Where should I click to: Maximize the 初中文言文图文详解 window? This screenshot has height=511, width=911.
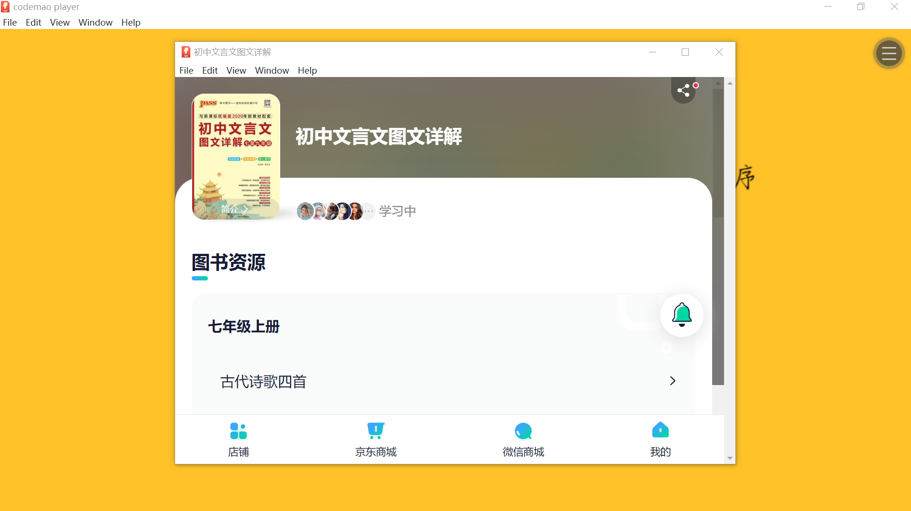tap(685, 52)
